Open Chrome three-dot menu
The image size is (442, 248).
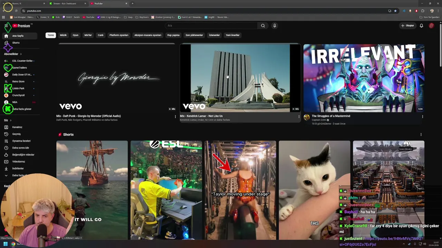click(x=438, y=11)
